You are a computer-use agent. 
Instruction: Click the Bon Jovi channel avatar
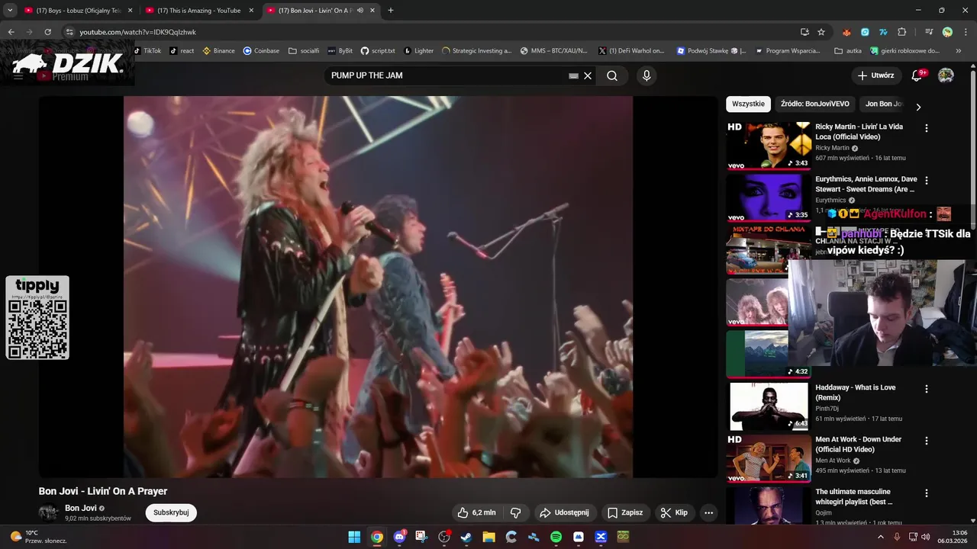point(48,512)
